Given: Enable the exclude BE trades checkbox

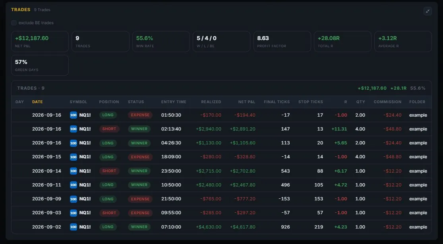Looking at the screenshot, I should coord(14,23).
